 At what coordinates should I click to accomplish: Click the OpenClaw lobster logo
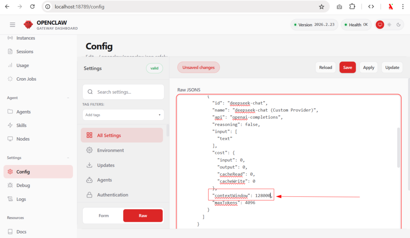(28, 25)
